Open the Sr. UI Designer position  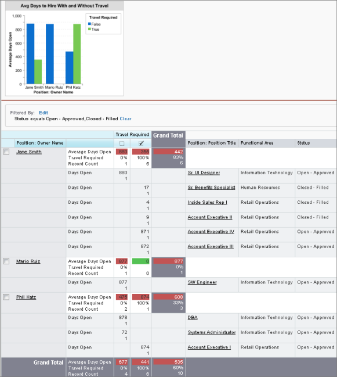tap(204, 173)
